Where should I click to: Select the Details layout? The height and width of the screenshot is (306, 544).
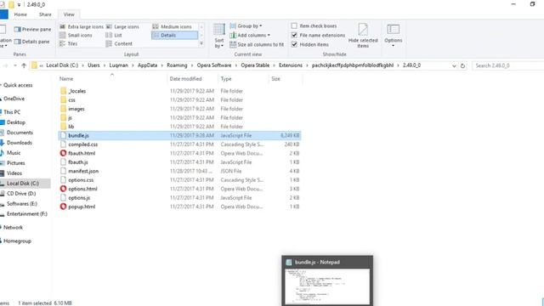(x=174, y=35)
